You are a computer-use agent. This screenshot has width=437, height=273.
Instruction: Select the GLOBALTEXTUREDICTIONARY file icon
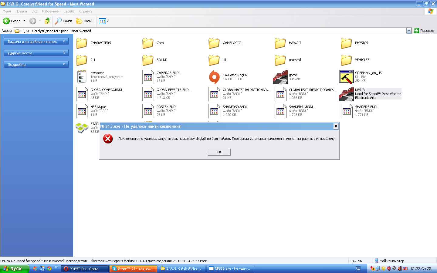tap(280, 94)
